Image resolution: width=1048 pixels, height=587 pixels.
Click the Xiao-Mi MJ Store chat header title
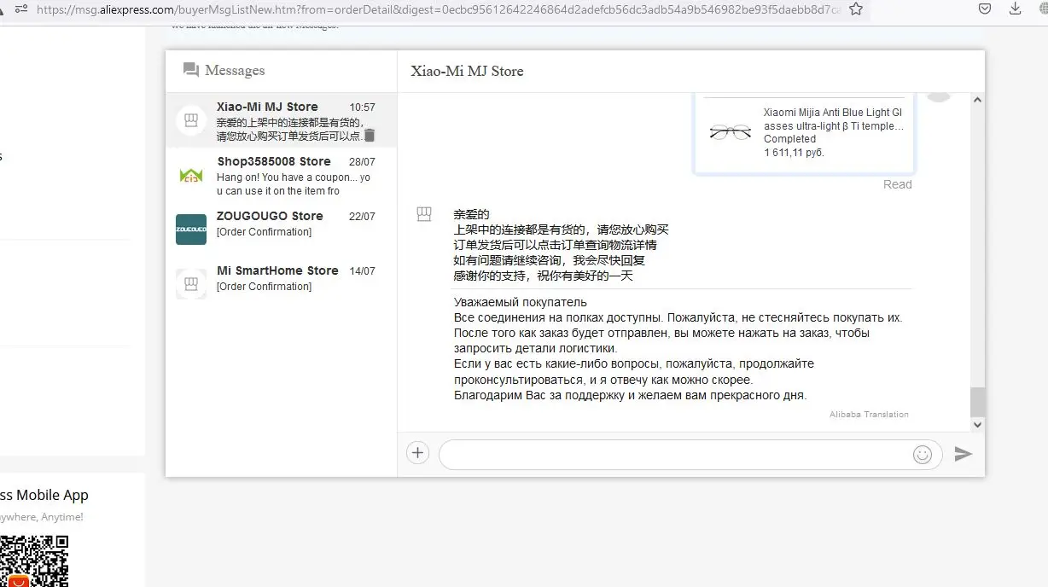pos(467,71)
